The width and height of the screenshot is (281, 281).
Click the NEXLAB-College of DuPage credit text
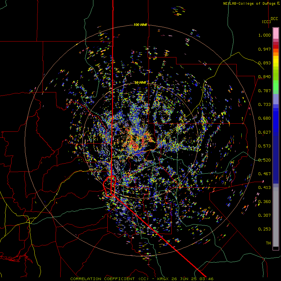[x=251, y=3]
